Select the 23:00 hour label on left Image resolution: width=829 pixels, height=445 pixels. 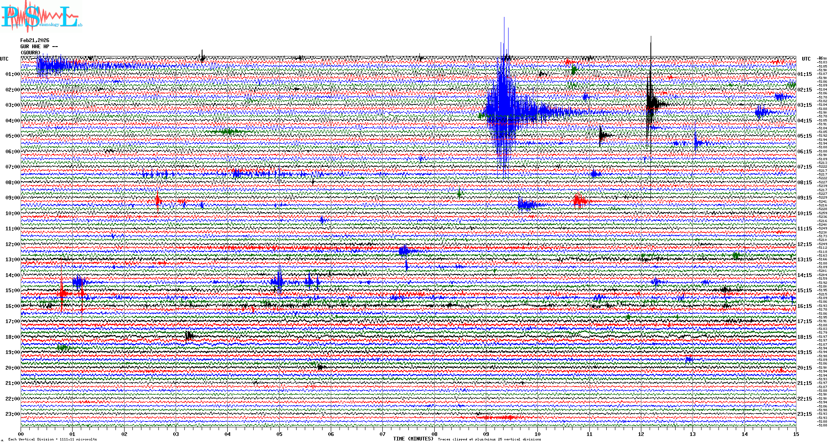point(12,414)
